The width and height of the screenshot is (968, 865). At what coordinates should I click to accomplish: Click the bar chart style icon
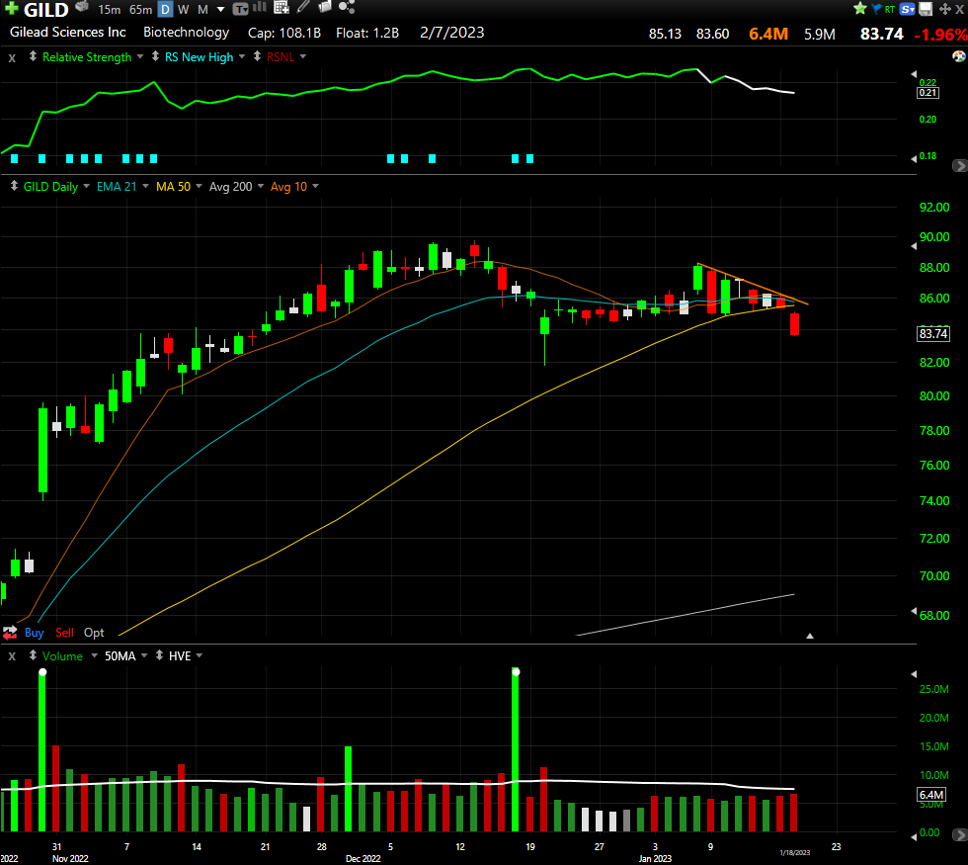260,7
